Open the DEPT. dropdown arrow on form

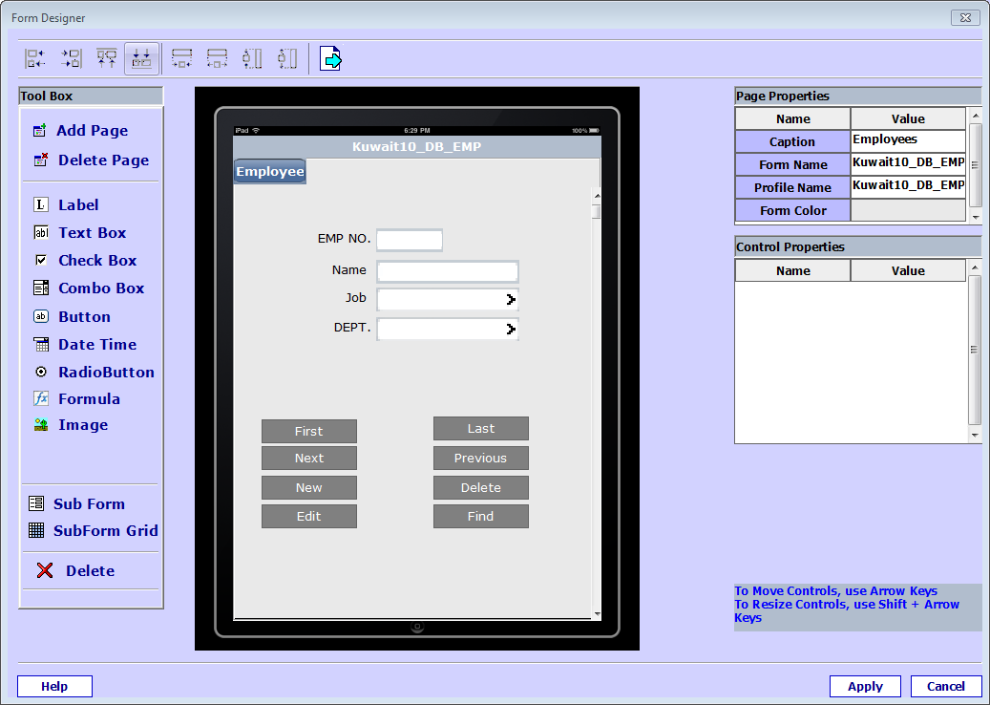[x=511, y=330]
